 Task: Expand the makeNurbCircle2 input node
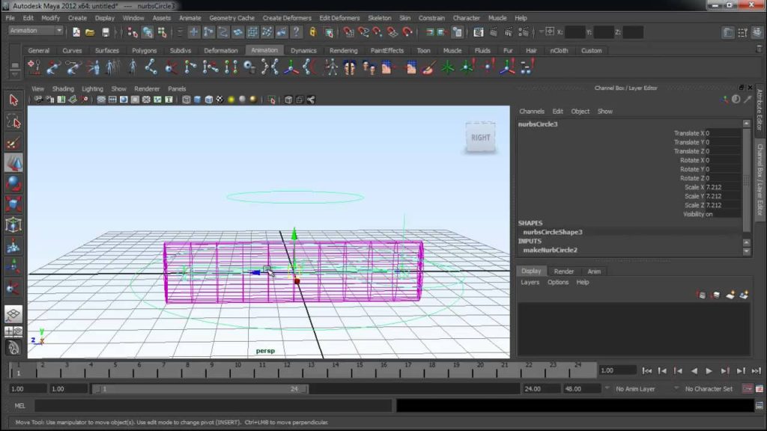[x=551, y=250]
